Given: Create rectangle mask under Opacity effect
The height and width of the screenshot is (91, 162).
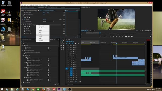Looking at the screenshot, I should click(27, 18).
